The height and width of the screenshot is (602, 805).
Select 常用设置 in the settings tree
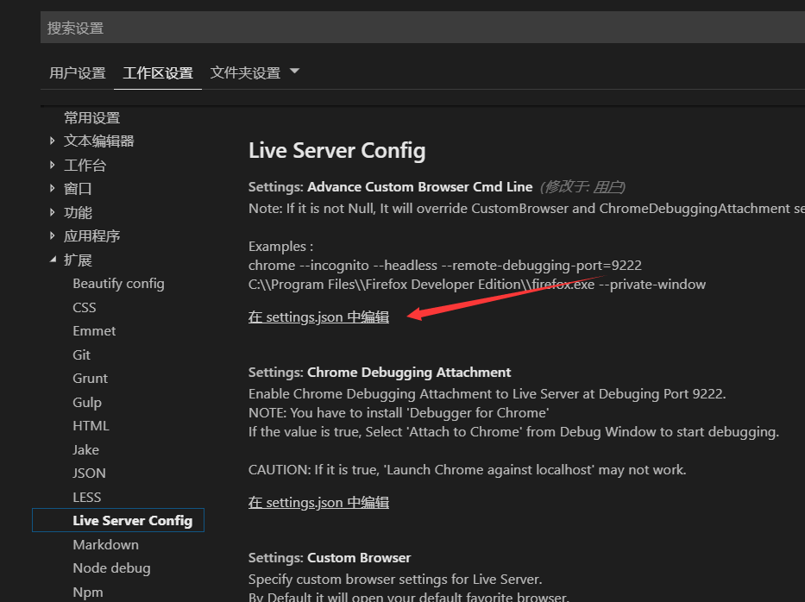coord(92,117)
